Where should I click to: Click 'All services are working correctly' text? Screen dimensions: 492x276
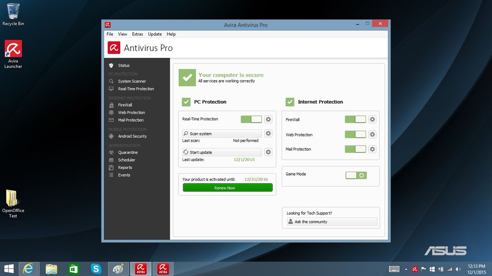tap(226, 81)
